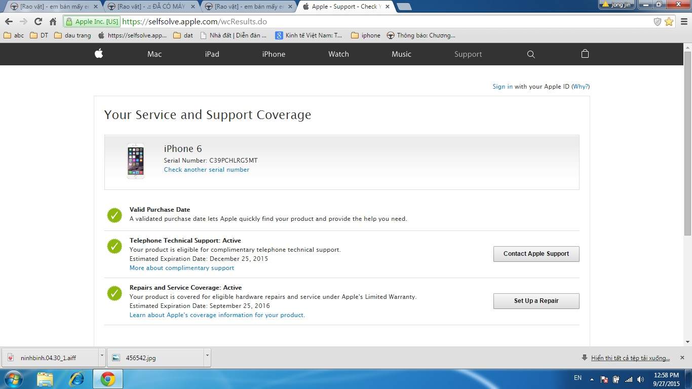Open the iphone bookmarks folder
The image size is (692, 389).
click(x=366, y=35)
